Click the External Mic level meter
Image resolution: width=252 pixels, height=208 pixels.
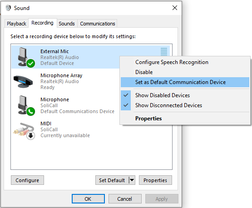(x=164, y=52)
